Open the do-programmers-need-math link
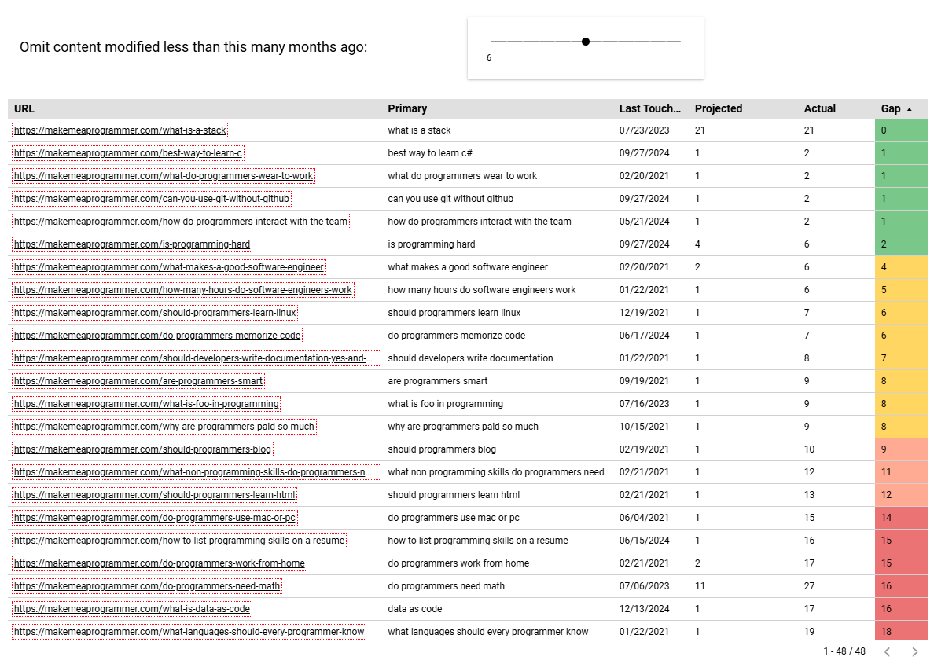The width and height of the screenshot is (934, 660). click(x=147, y=586)
